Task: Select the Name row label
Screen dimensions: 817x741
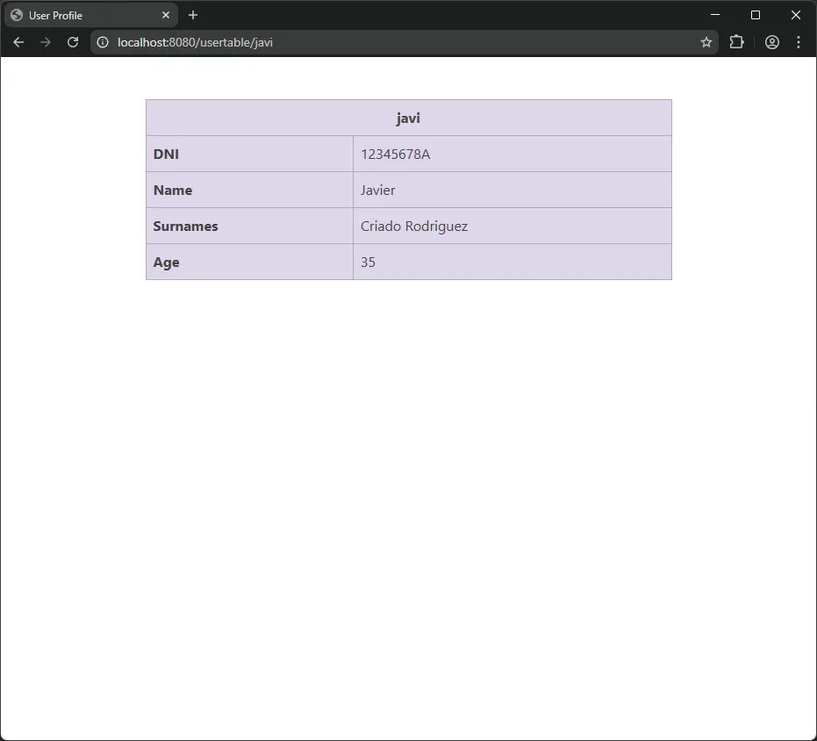Action: tap(173, 190)
